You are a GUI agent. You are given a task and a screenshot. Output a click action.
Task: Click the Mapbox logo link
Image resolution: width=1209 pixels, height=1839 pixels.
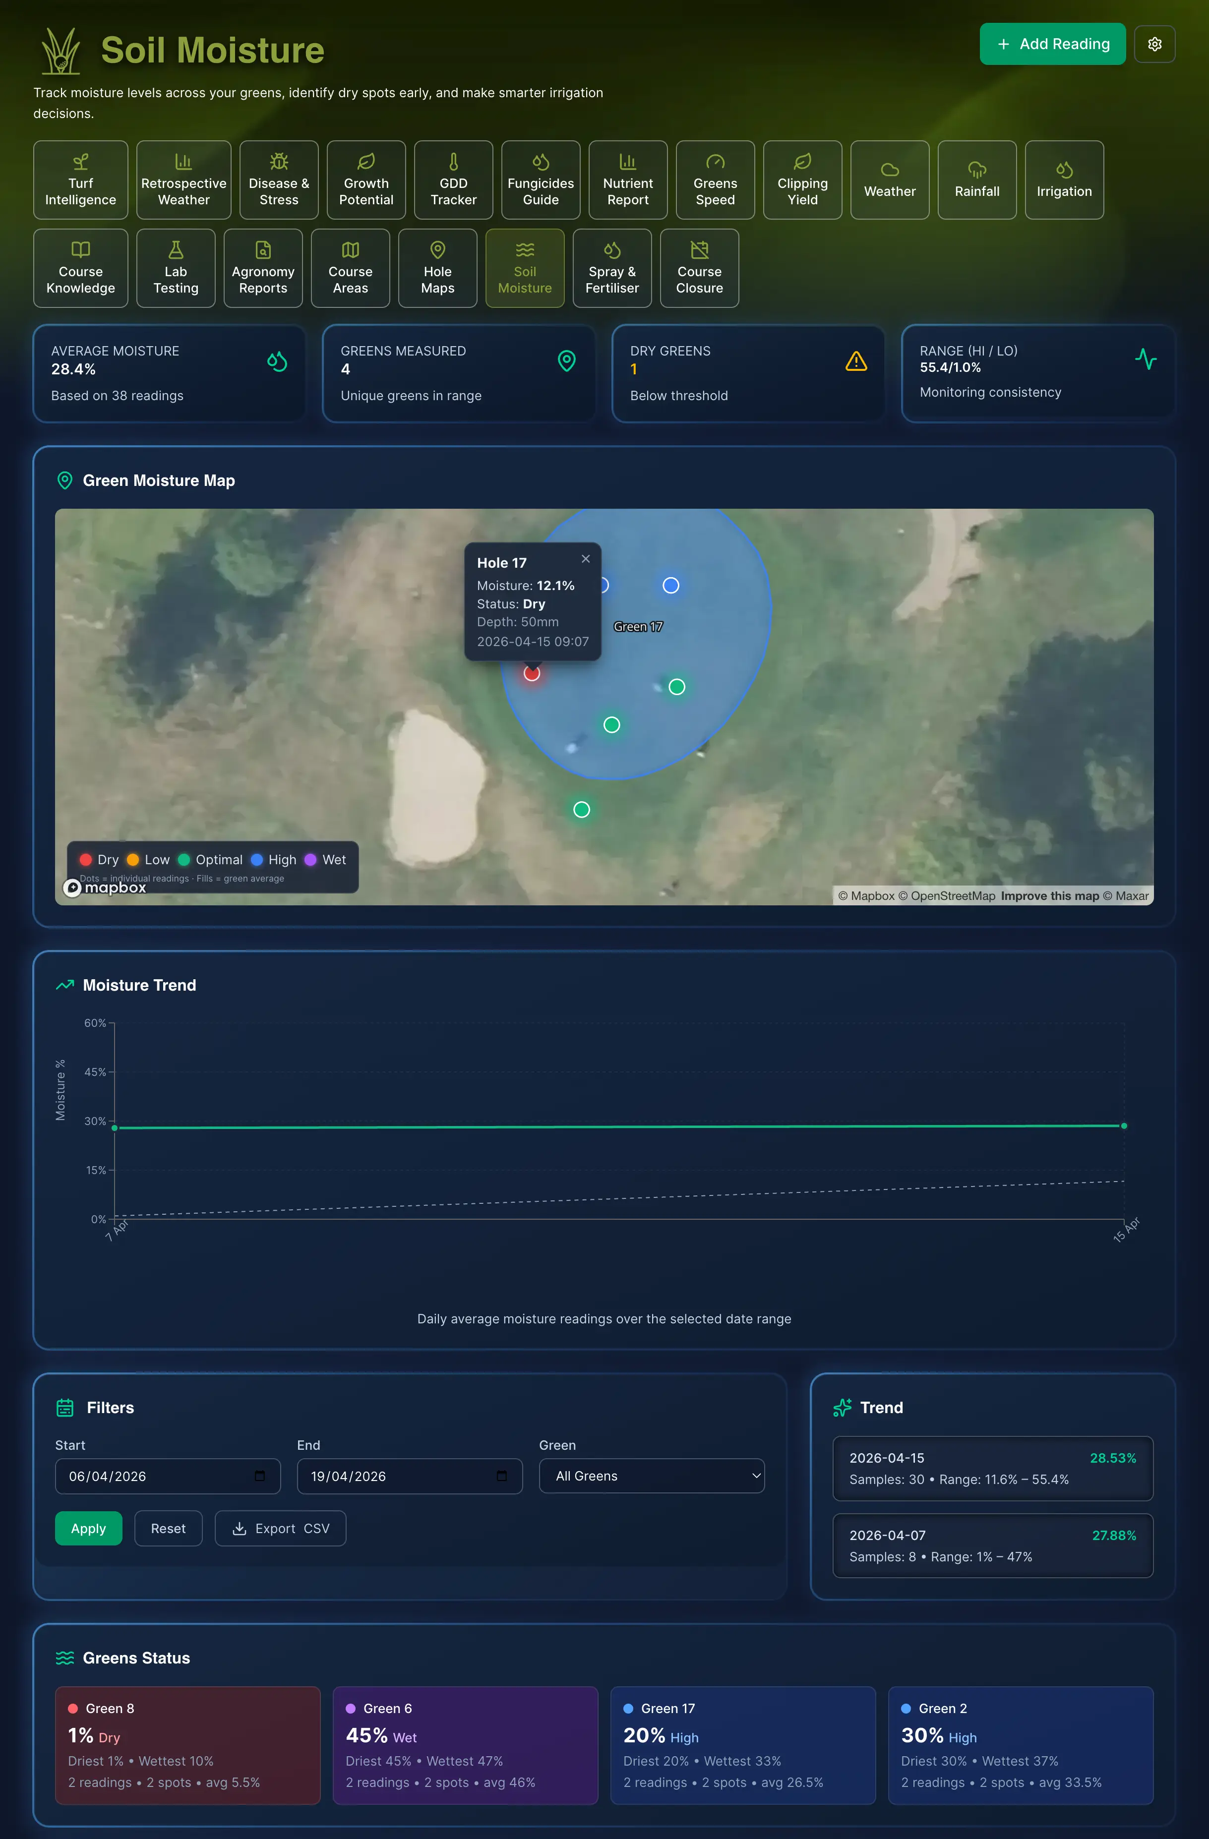104,888
